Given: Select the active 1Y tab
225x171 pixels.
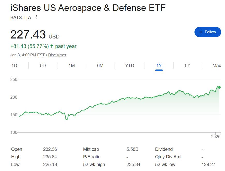Looking at the screenshot, I should (x=159, y=66).
